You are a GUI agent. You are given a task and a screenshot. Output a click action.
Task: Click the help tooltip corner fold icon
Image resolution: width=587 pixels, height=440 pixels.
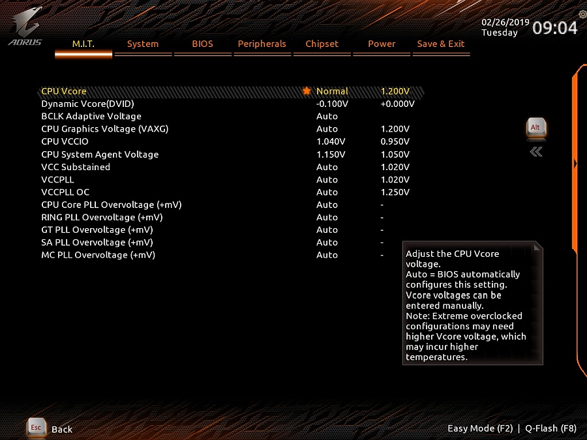click(x=537, y=247)
